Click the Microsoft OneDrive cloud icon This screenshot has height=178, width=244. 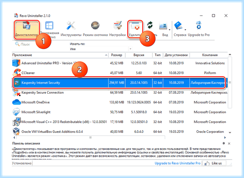tap(17, 102)
